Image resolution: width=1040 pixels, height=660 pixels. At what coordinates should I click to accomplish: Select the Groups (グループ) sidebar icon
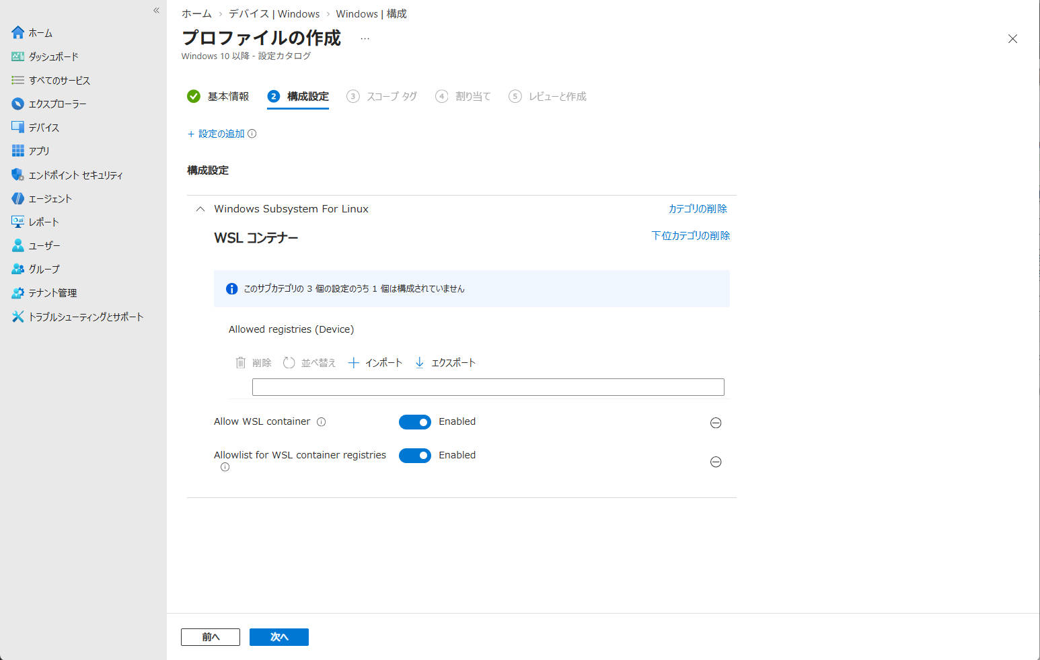click(18, 269)
